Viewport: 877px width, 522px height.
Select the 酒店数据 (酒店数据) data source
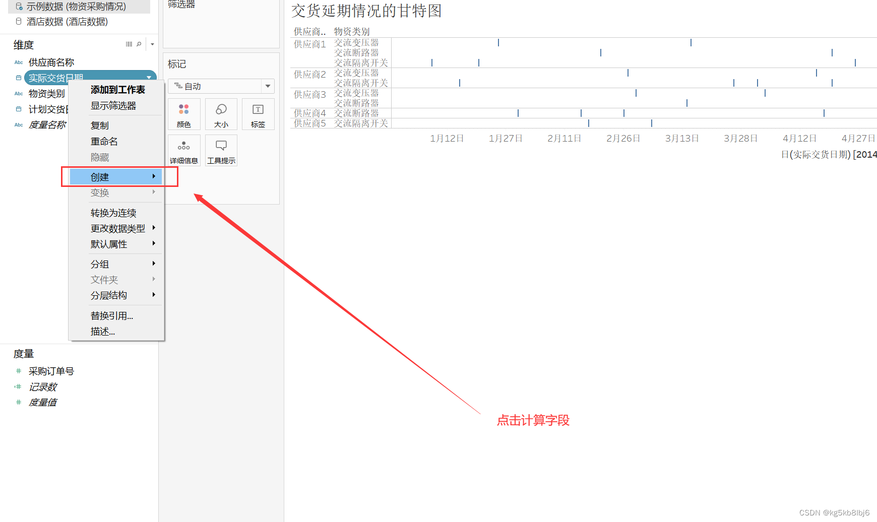[x=67, y=22]
